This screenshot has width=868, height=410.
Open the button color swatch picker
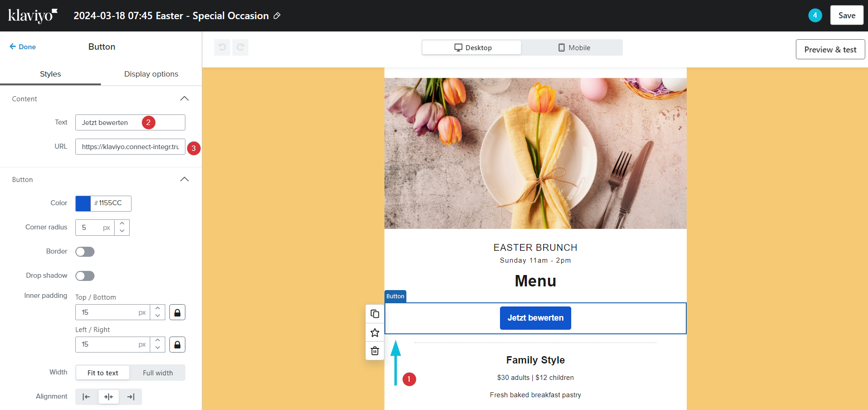click(x=83, y=203)
